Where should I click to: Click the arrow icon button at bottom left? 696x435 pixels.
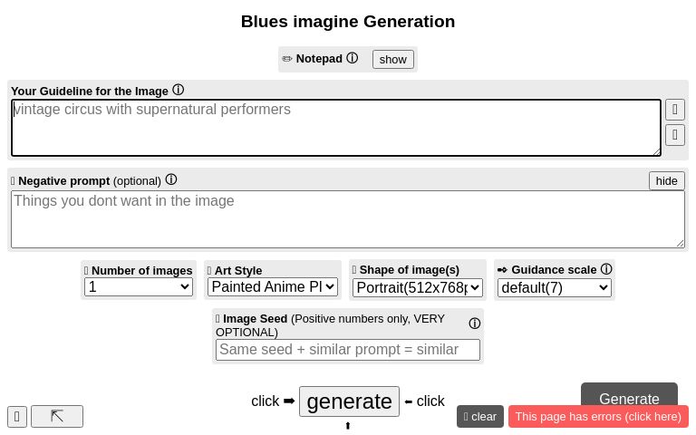coord(57,416)
